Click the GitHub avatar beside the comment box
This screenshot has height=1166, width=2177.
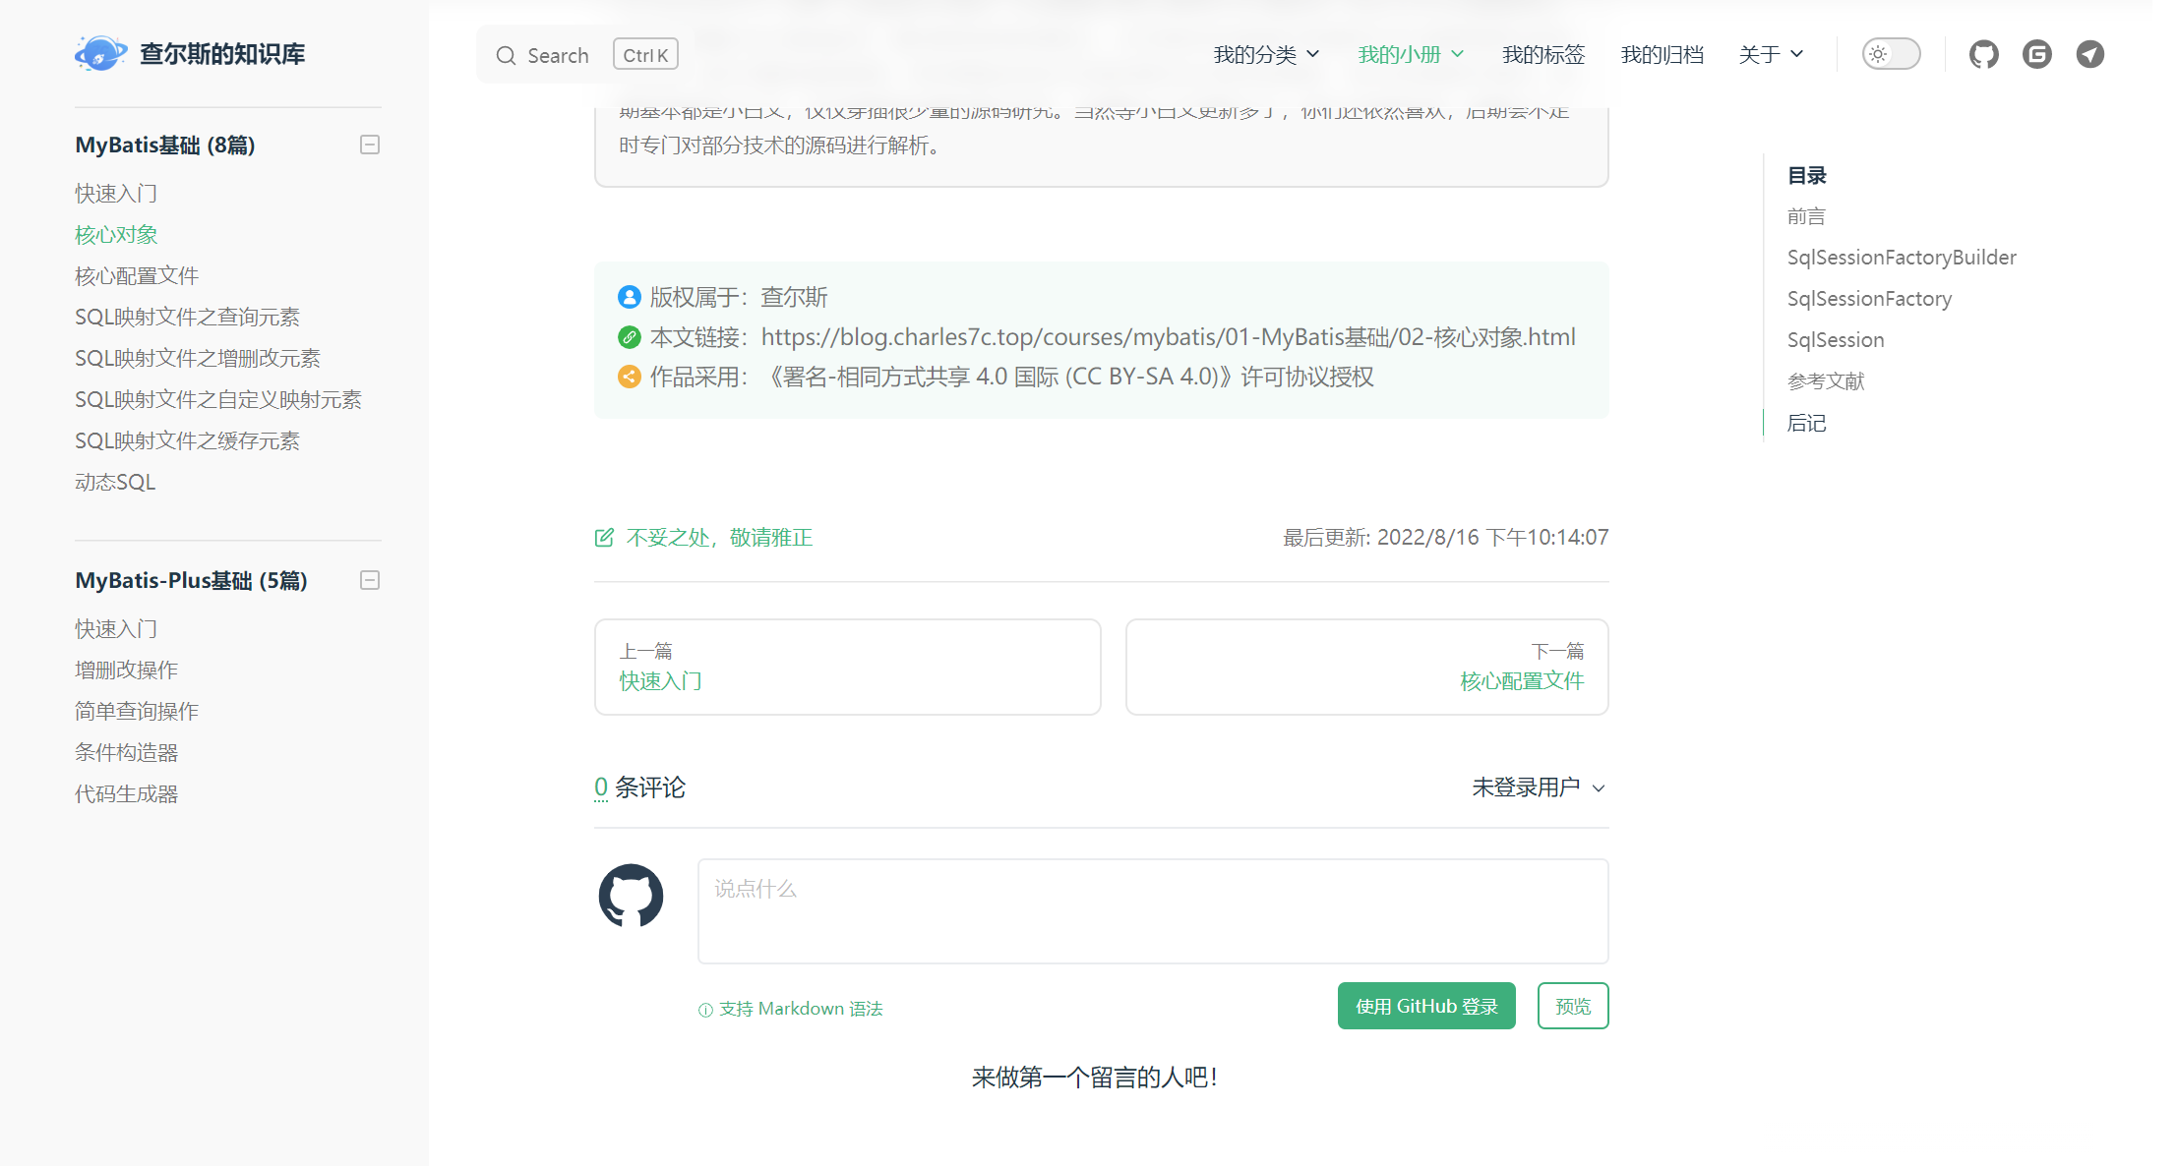tap(631, 896)
